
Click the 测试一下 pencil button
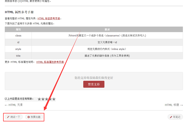14,117
